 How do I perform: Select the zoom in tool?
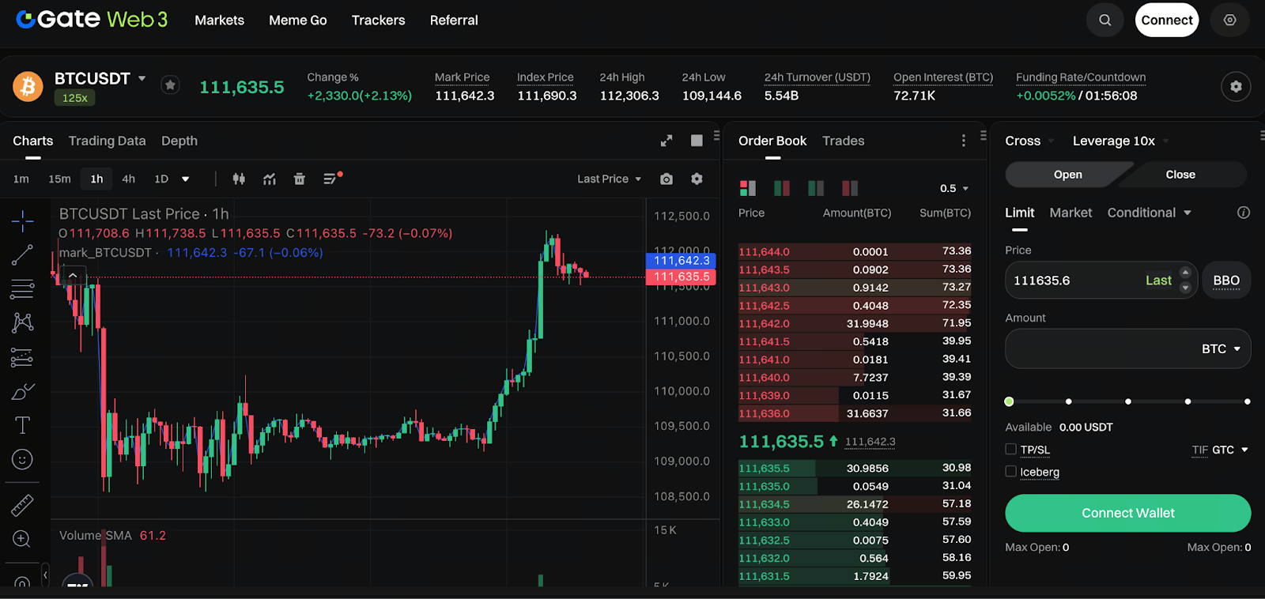coord(22,539)
